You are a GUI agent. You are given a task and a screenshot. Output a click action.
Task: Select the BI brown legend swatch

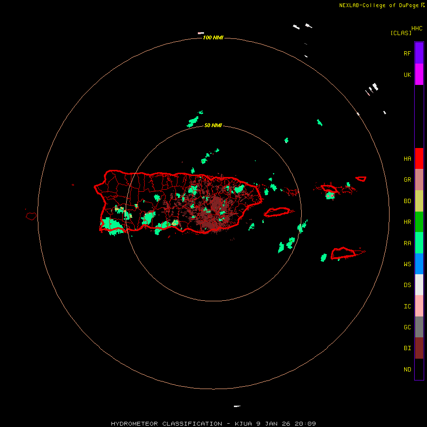pyautogui.click(x=419, y=348)
